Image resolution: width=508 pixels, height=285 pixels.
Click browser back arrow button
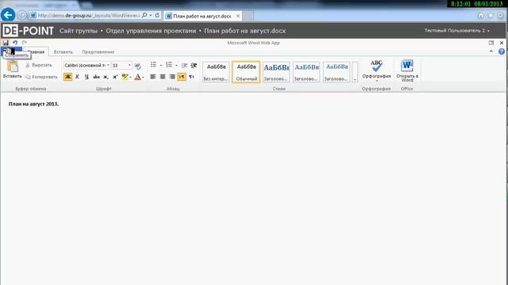(8, 15)
